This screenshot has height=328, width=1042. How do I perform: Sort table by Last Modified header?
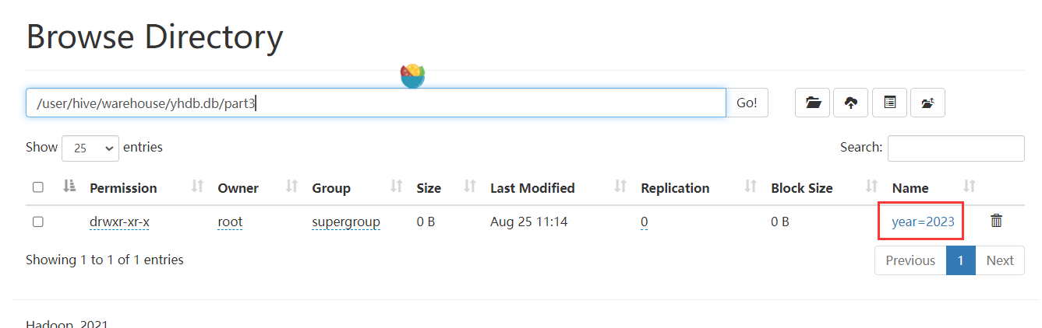point(532,187)
